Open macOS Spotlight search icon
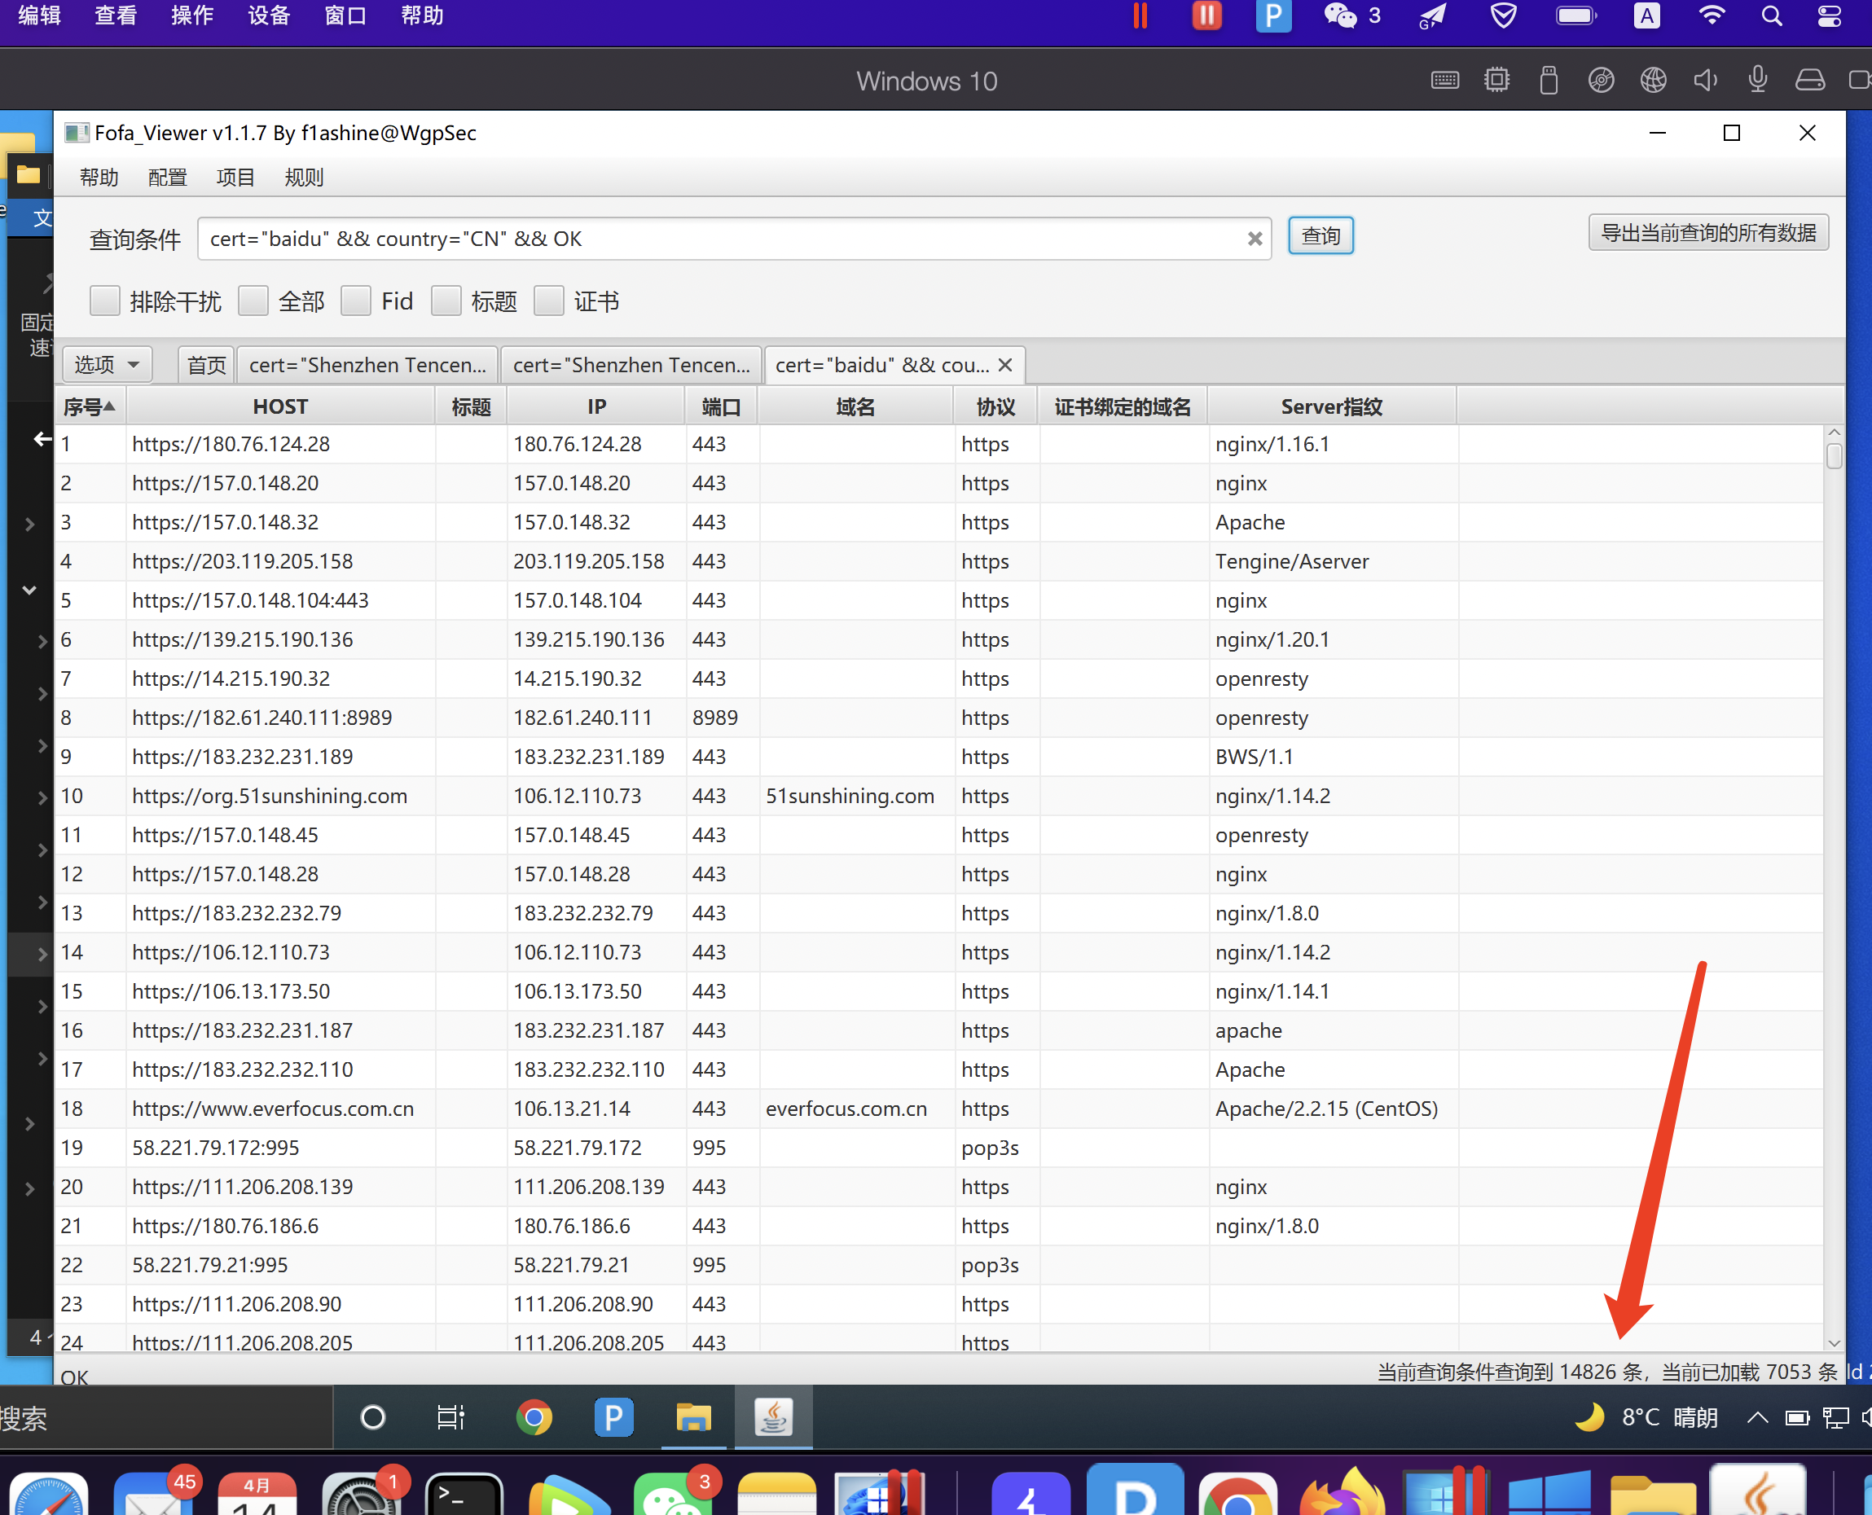 tap(1771, 15)
